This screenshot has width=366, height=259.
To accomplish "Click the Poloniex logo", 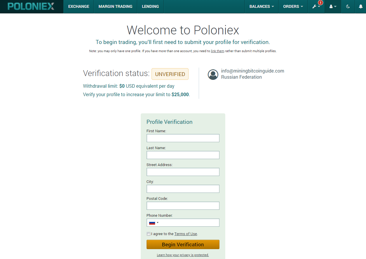I will pos(31,6).
